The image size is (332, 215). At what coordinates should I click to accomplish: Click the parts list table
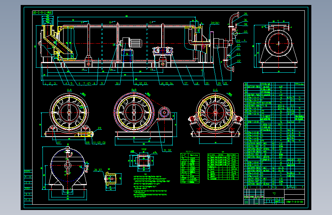click(274, 135)
